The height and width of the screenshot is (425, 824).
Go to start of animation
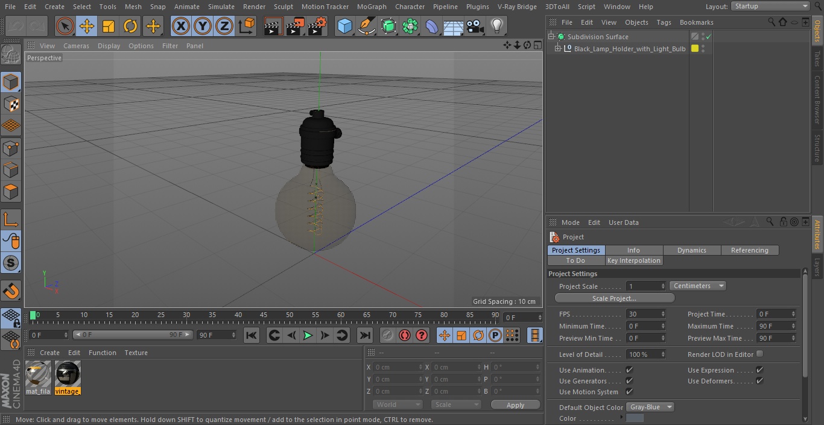pos(252,335)
